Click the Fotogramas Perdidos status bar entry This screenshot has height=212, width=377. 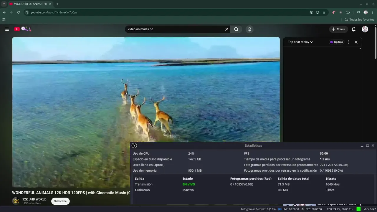[259, 209]
